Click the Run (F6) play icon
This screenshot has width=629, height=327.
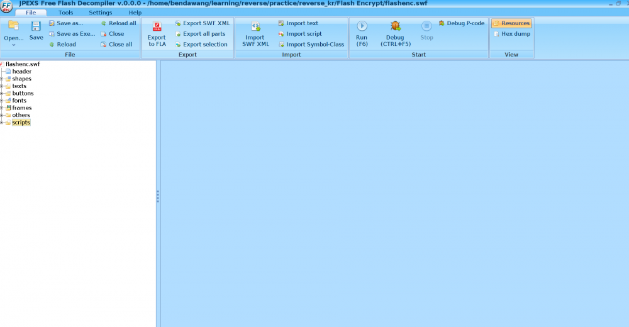362,26
